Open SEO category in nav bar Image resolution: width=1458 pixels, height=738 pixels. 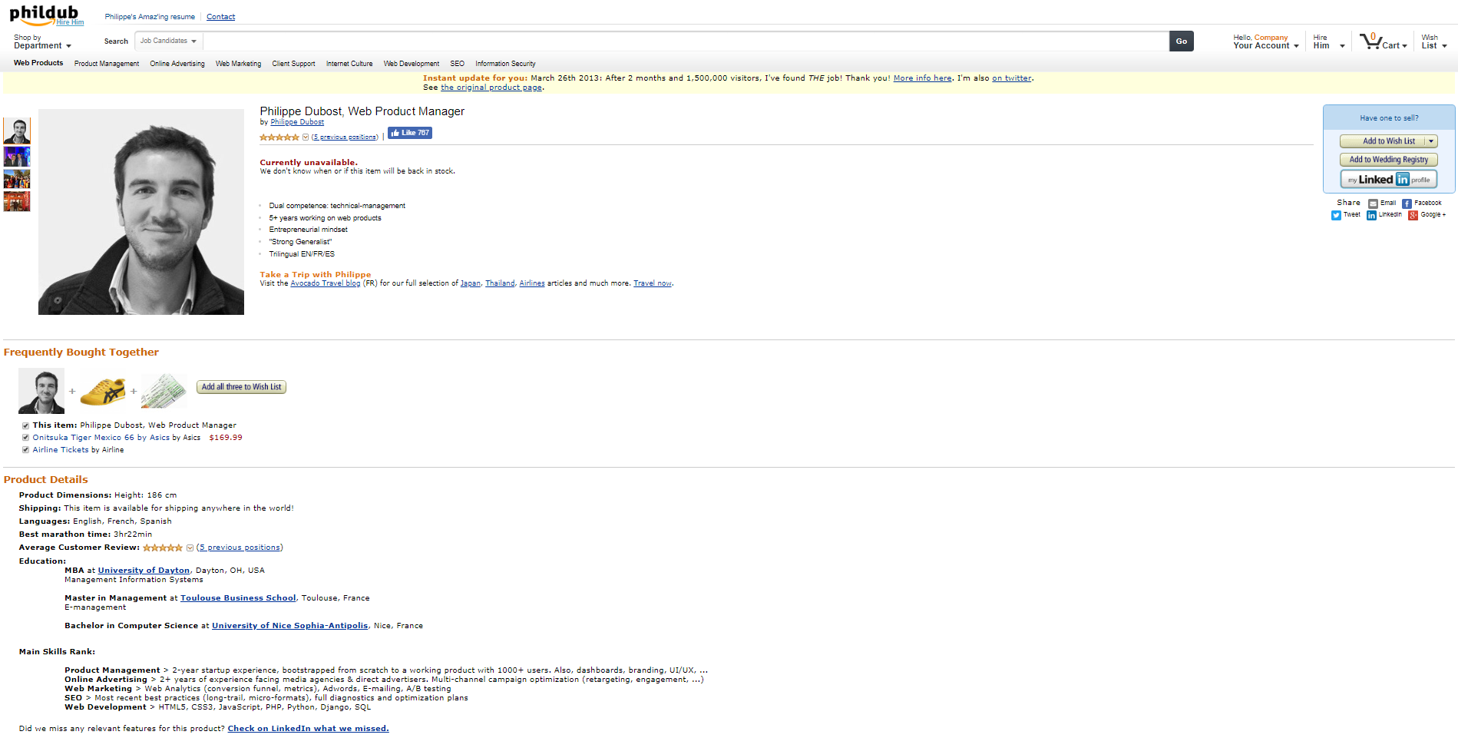(457, 64)
